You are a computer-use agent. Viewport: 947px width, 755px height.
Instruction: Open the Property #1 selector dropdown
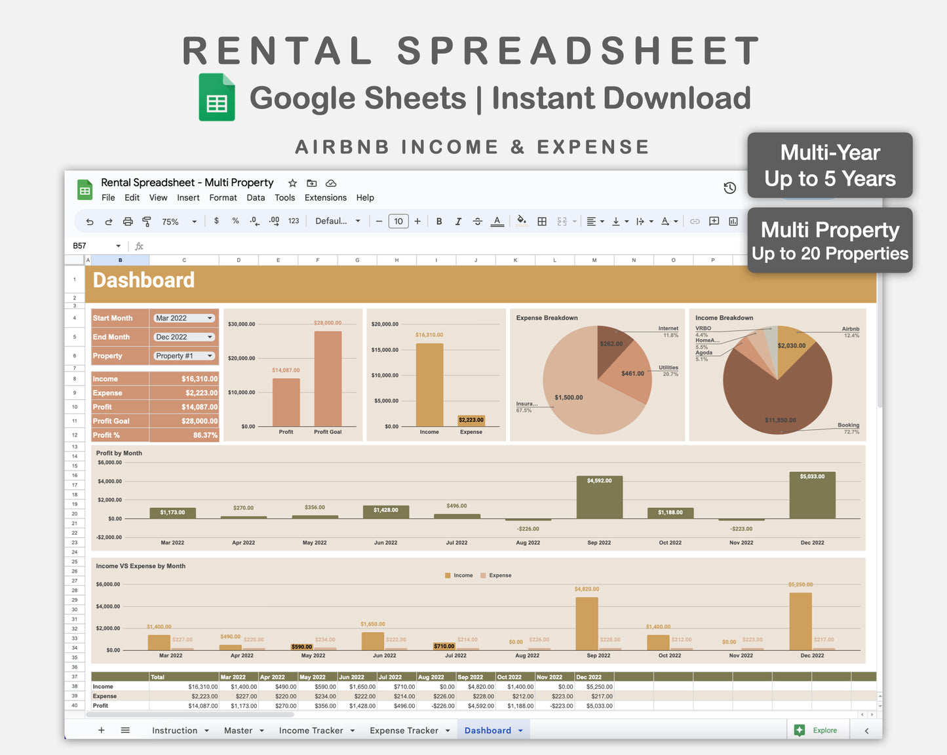pyautogui.click(x=184, y=355)
